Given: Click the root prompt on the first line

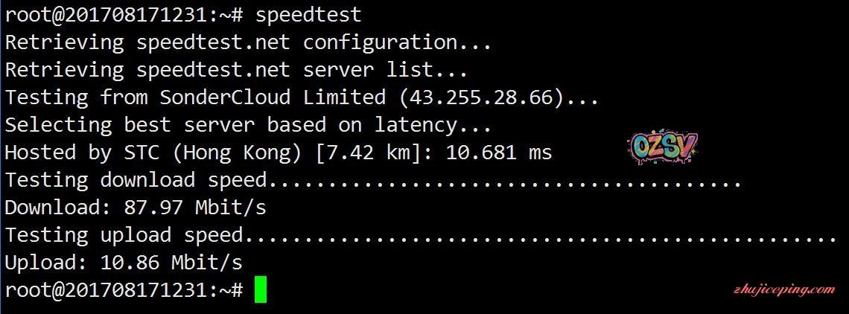Looking at the screenshot, I should tap(123, 14).
